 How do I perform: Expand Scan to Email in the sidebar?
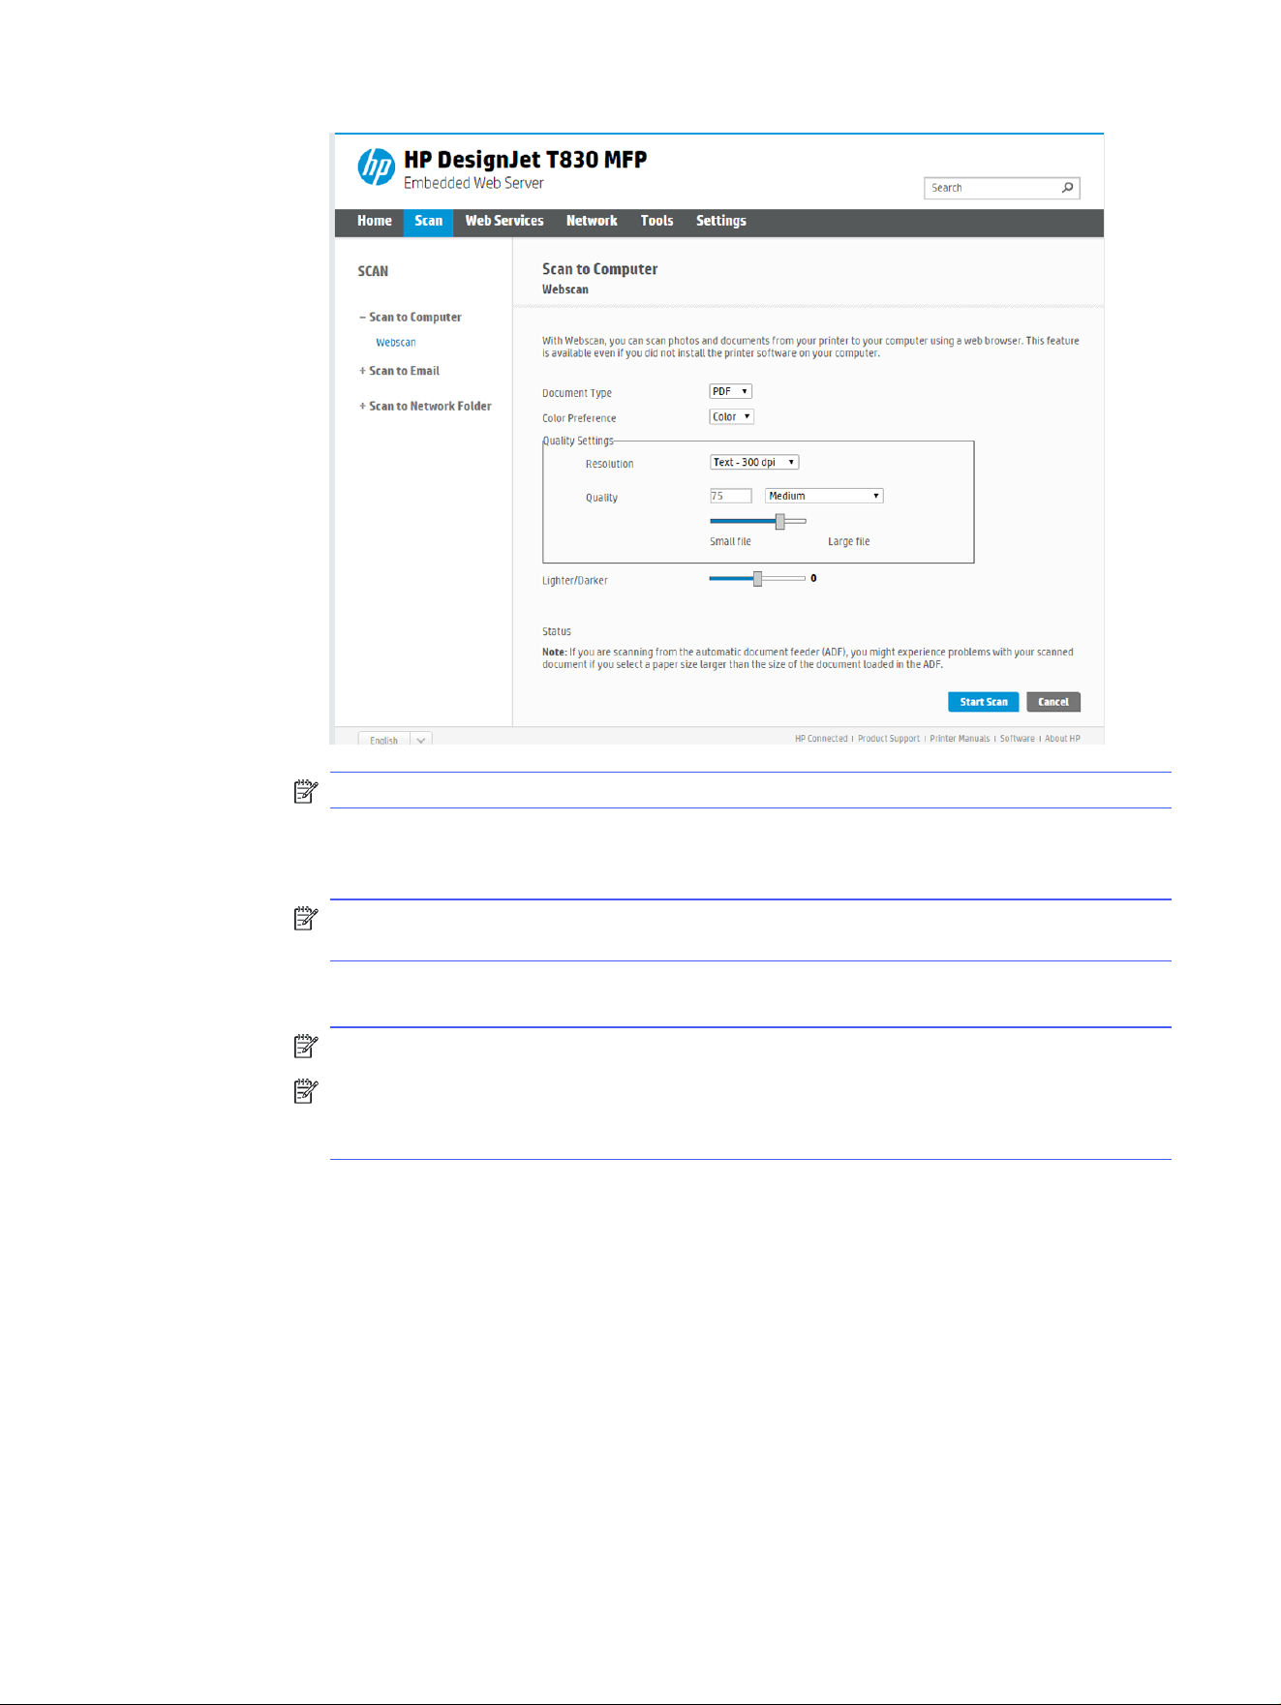coord(399,371)
